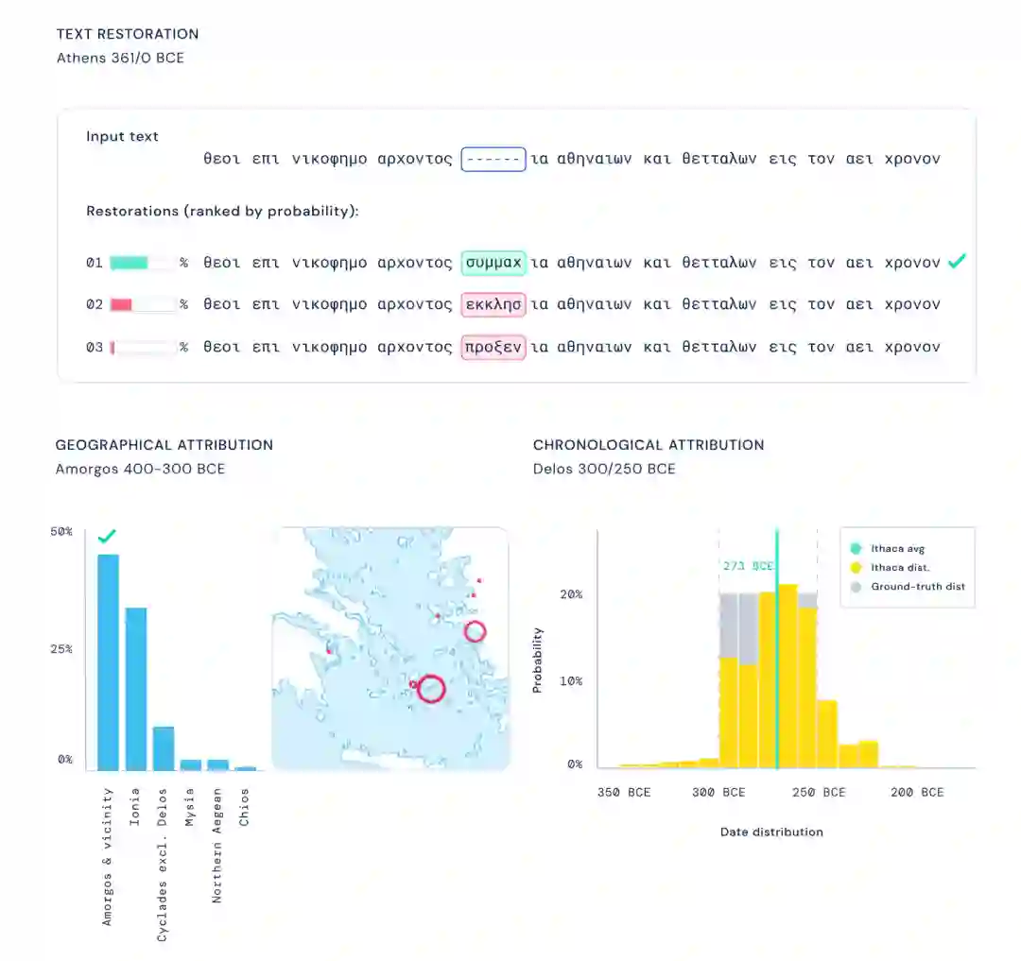Click the red probability bar of restoration 02
This screenshot has width=1021, height=961.
pyautogui.click(x=121, y=304)
